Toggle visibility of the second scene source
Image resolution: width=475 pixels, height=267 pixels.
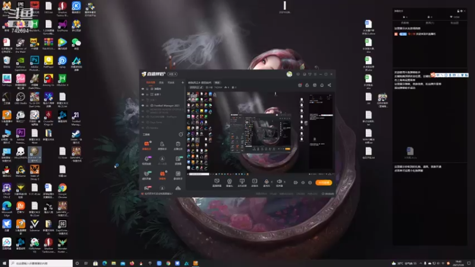tap(142, 94)
